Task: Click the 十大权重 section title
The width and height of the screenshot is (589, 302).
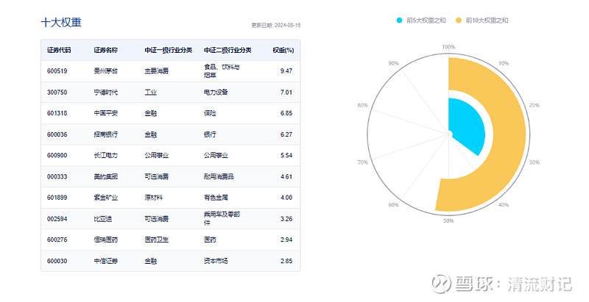Action: pos(61,23)
